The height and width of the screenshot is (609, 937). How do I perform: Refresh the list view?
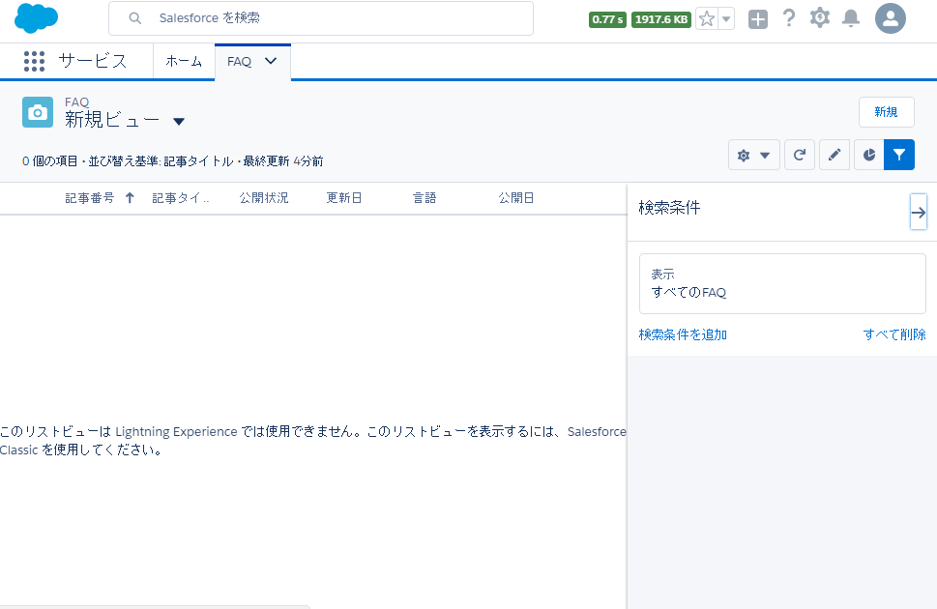point(800,155)
